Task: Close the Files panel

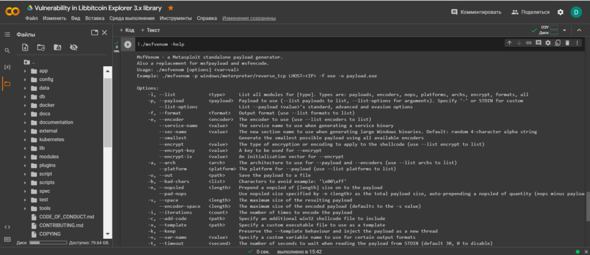Action: pos(105,33)
